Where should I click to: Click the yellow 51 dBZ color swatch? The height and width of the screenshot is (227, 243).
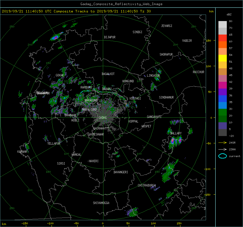click(x=222, y=58)
